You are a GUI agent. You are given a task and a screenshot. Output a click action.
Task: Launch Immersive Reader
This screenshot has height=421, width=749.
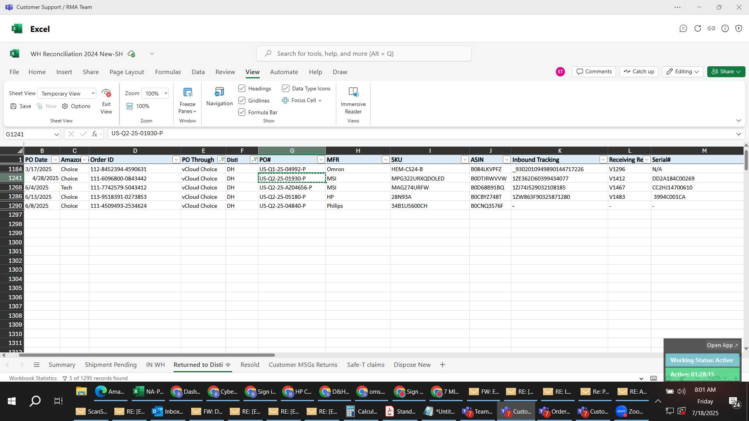pyautogui.click(x=353, y=92)
